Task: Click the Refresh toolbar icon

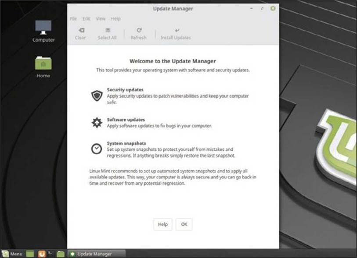Action: click(139, 30)
